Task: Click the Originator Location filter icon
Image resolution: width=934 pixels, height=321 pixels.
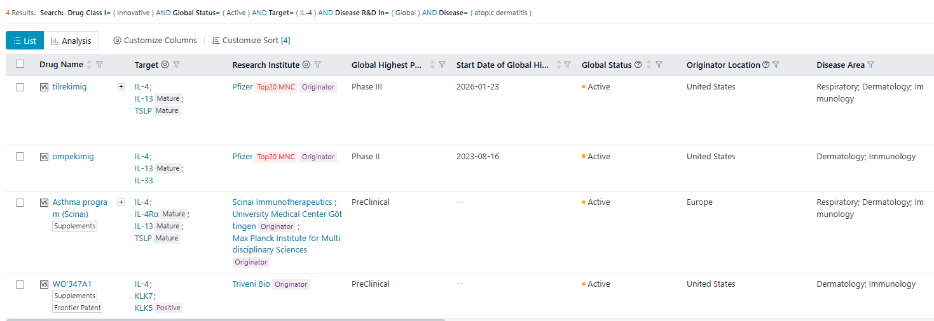Action: [x=776, y=65]
